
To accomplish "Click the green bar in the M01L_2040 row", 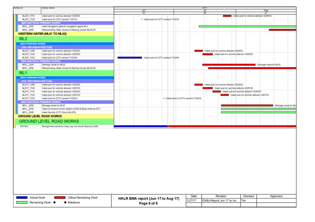I will 259,112.
